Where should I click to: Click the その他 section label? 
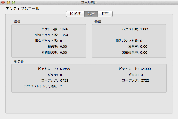[19, 61]
